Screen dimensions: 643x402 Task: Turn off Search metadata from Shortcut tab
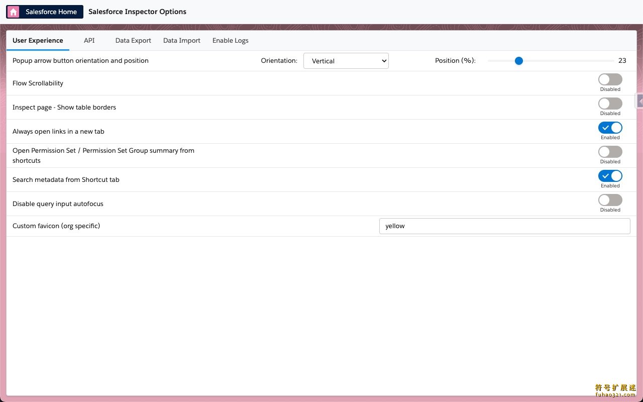click(x=610, y=176)
